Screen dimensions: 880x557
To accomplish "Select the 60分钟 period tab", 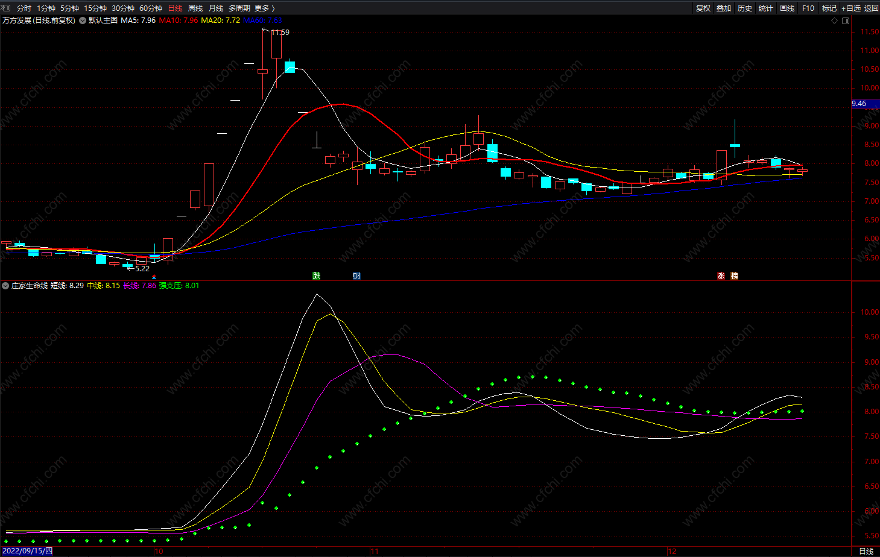I will 151,8.
